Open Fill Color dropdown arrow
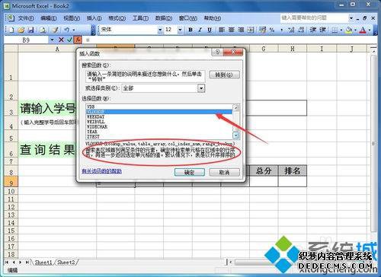381x277 pixels. point(355,30)
